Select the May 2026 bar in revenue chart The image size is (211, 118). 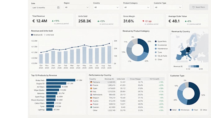[x=84, y=55]
